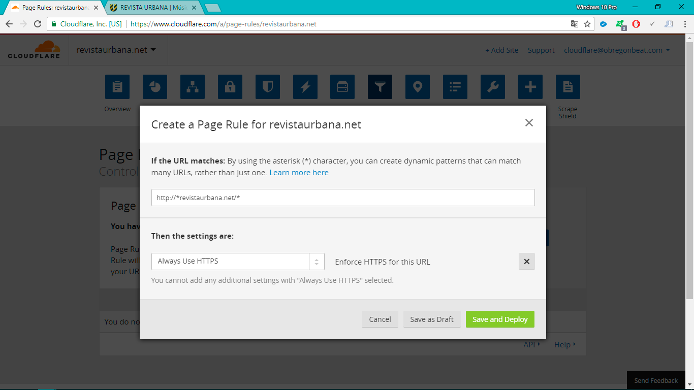This screenshot has height=390, width=694.
Task: Close the Create a Page Rule dialog
Action: [529, 123]
